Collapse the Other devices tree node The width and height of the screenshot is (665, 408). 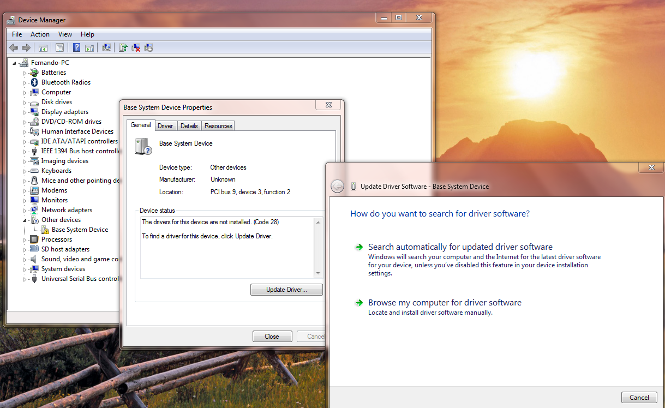[x=23, y=219]
